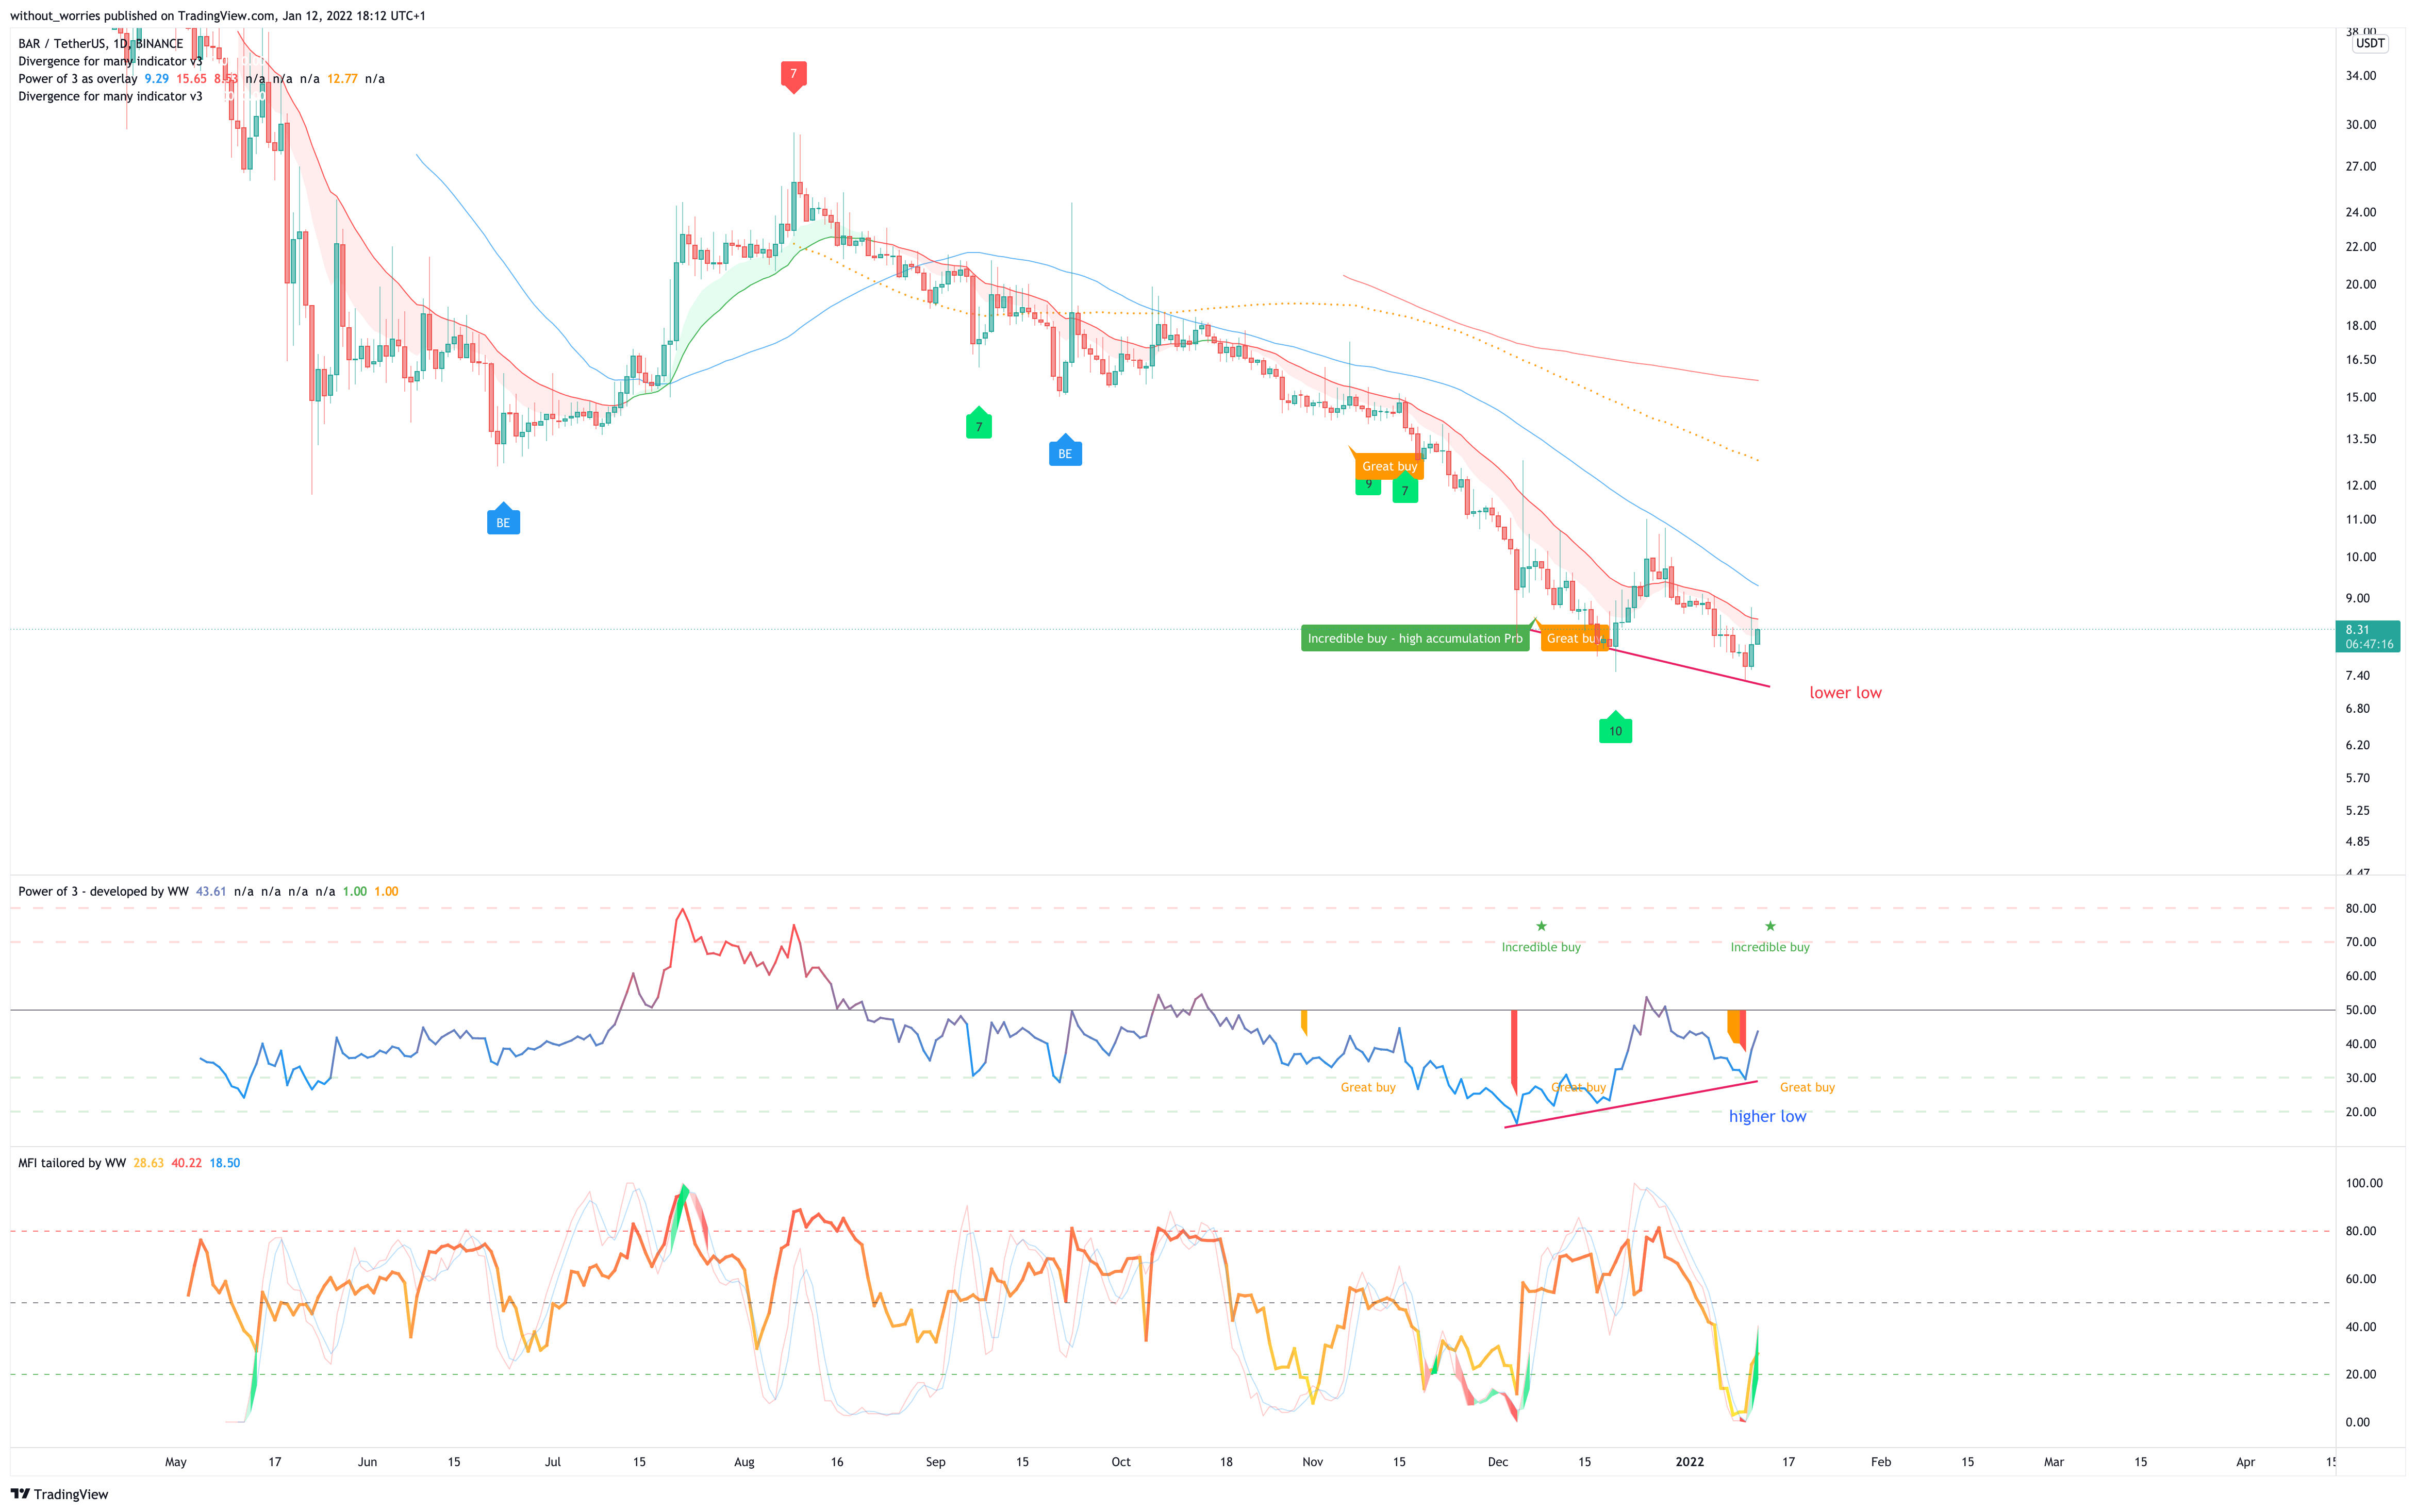The height and width of the screenshot is (1512, 2416).
Task: Open the USDT currency selector
Action: click(x=2370, y=43)
